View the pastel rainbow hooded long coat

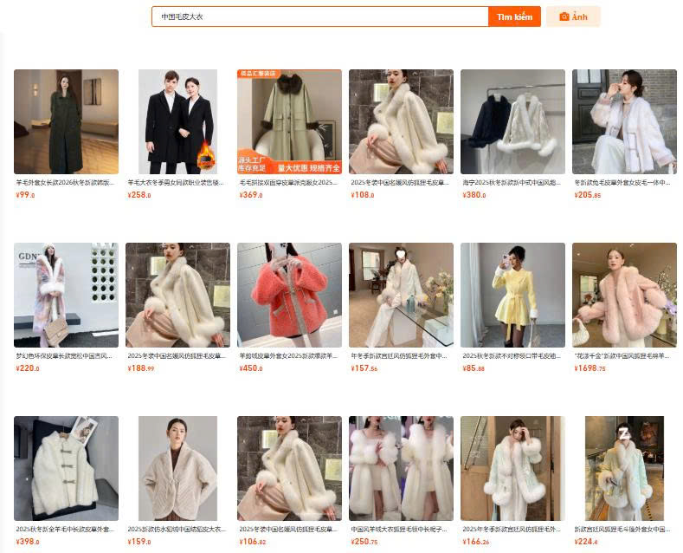tap(66, 295)
